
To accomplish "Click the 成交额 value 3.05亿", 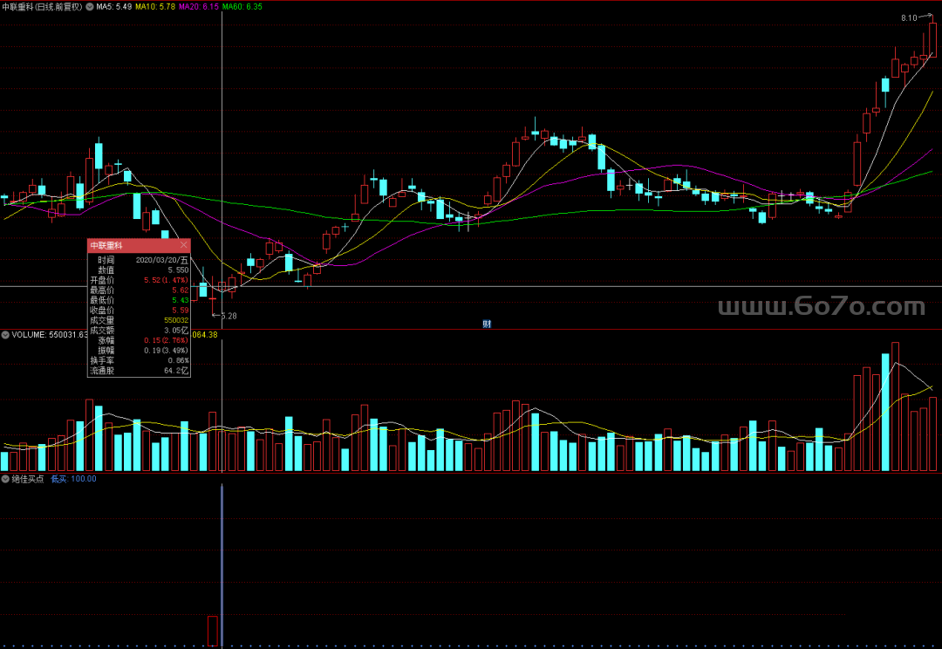I will pos(176,331).
